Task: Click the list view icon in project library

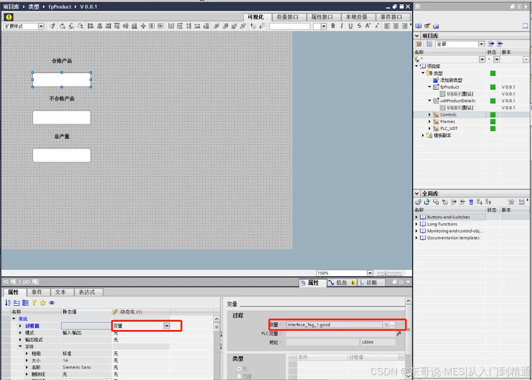Action: coord(429,44)
